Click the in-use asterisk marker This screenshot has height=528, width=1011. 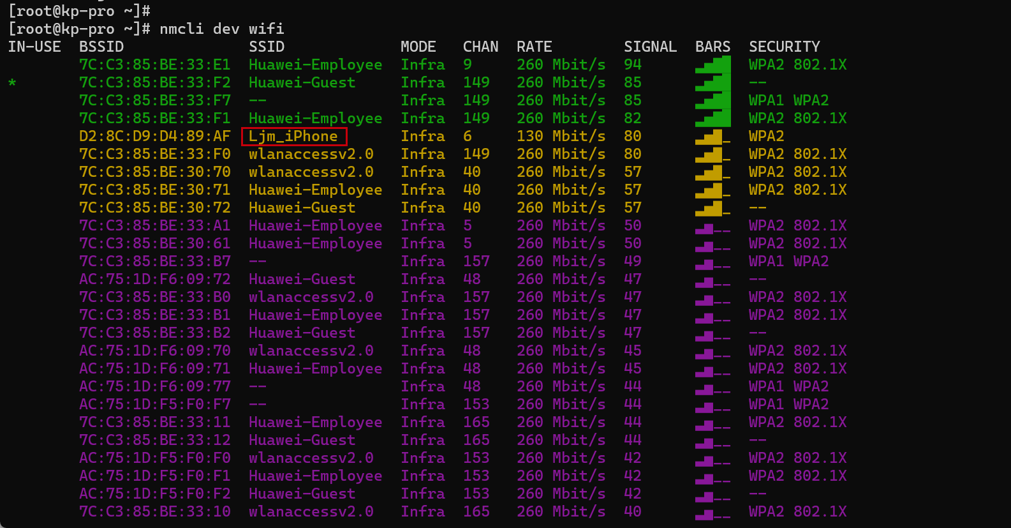click(x=12, y=83)
